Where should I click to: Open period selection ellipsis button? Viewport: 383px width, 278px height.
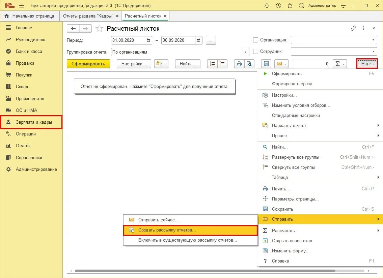(x=211, y=40)
